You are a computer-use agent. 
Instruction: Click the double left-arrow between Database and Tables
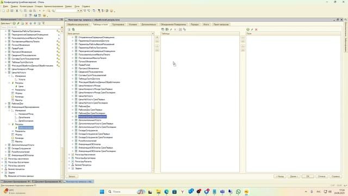tap(157, 50)
